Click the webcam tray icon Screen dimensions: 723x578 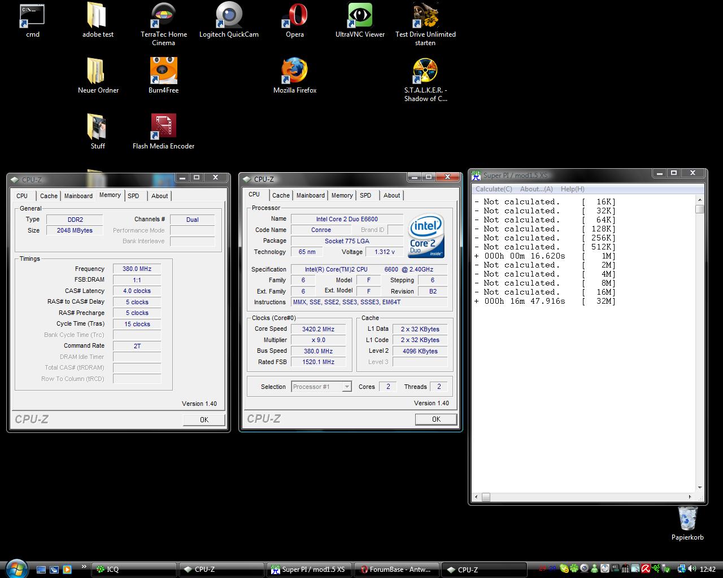(x=584, y=569)
